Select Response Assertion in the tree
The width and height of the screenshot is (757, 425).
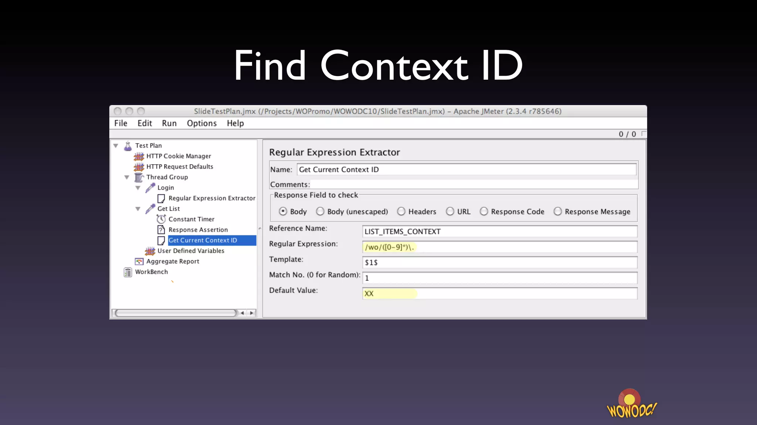point(198,230)
